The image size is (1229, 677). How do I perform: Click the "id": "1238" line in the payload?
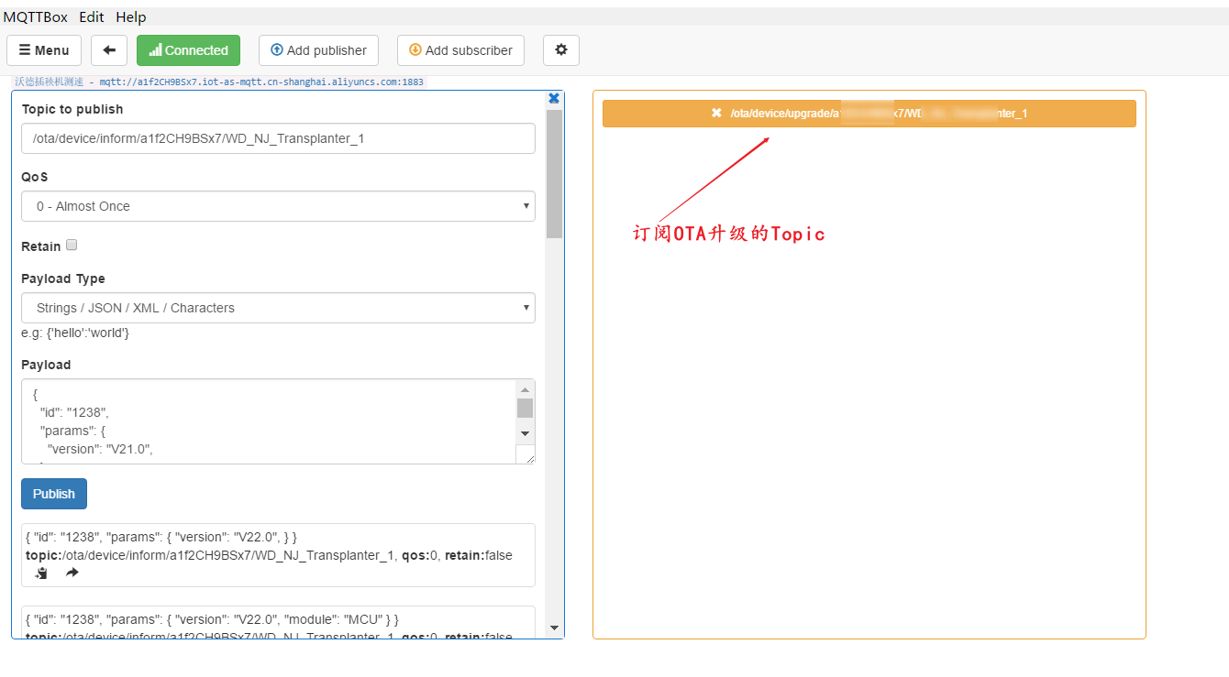coord(75,412)
